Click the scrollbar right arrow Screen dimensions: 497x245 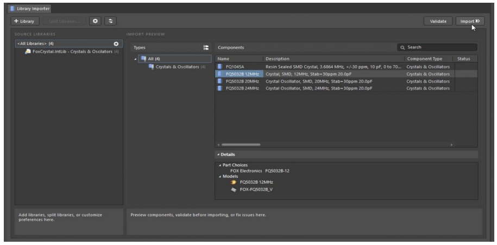click(452, 145)
